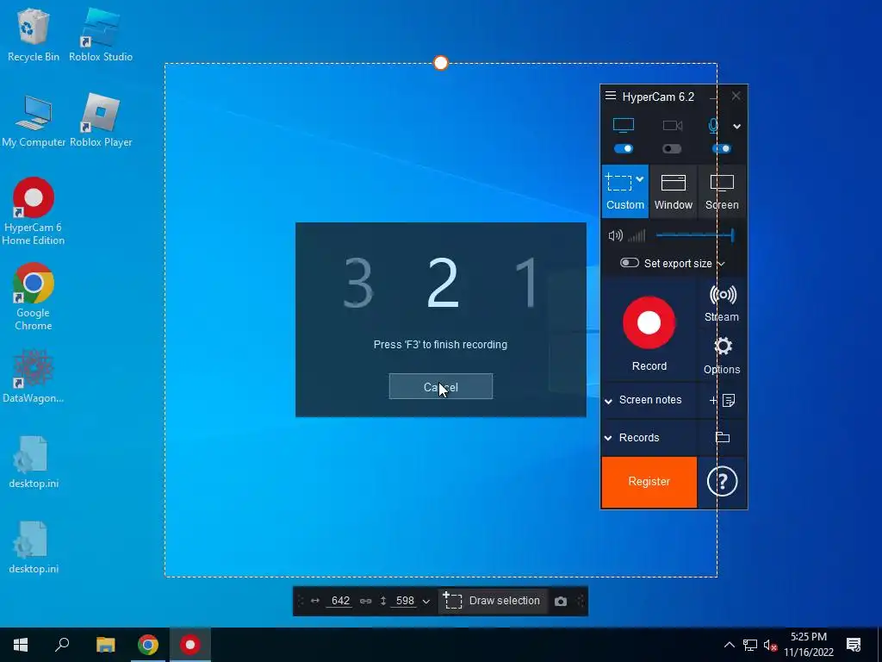Toggle the aspect ratio lock link icon
The width and height of the screenshot is (882, 662).
365,601
